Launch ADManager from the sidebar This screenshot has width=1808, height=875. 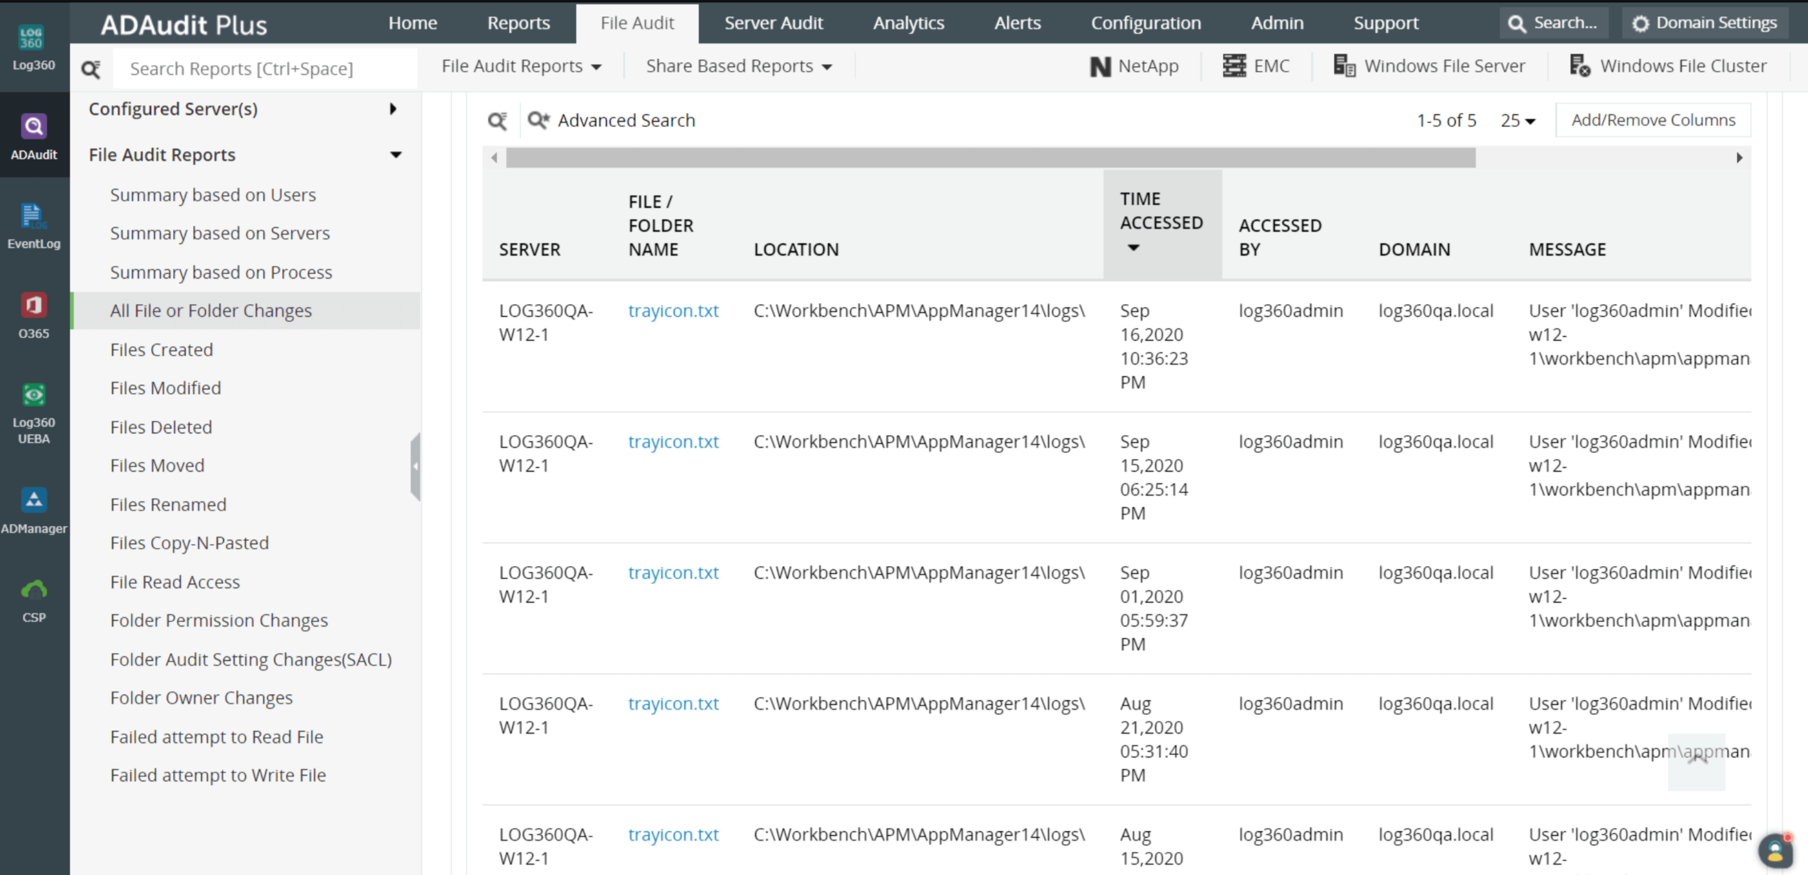point(33,500)
